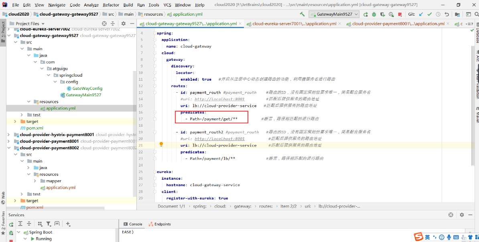Viewport: 479px width, 242px height.
Task: Click the Build project hammer icon
Action: click(x=302, y=14)
